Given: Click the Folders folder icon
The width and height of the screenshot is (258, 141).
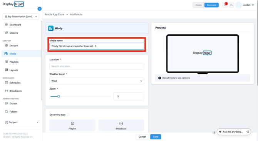Looking at the screenshot, I should point(7,112).
